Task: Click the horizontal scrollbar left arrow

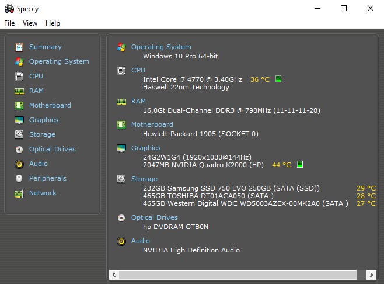Action: [114, 275]
